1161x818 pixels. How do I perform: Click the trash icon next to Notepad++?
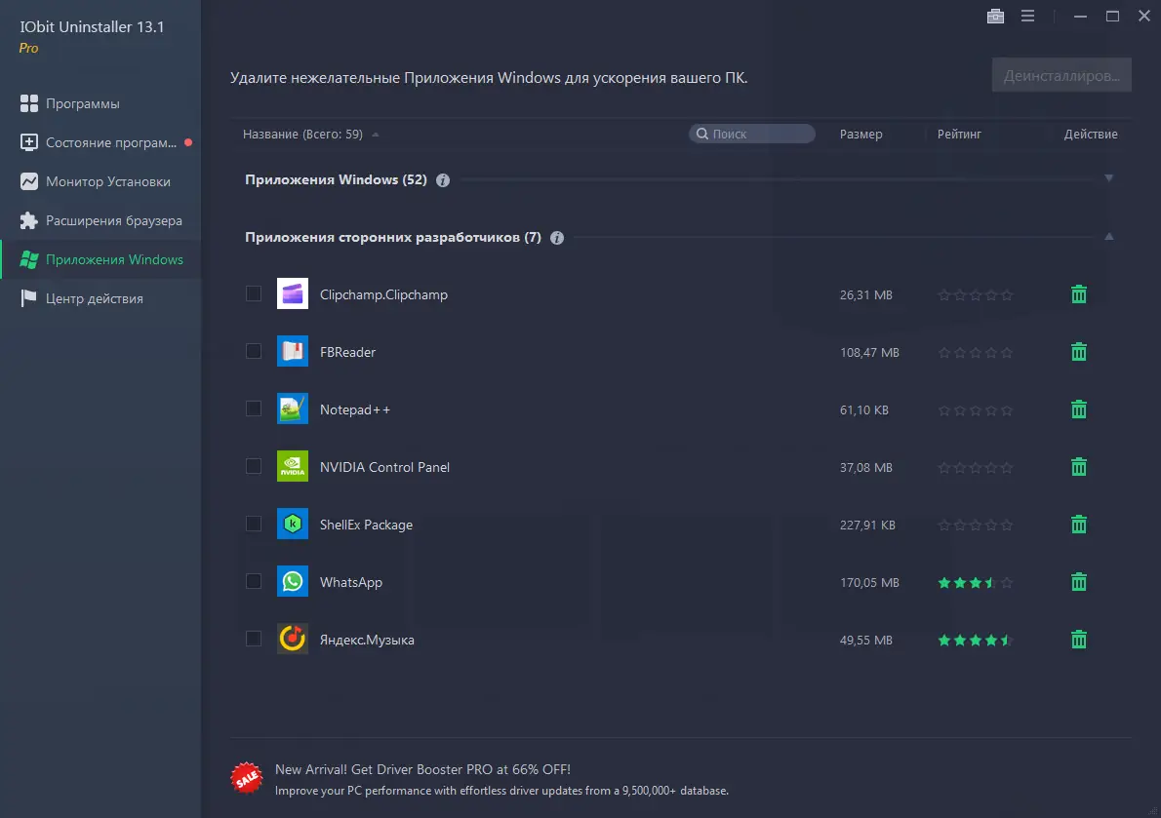tap(1077, 409)
